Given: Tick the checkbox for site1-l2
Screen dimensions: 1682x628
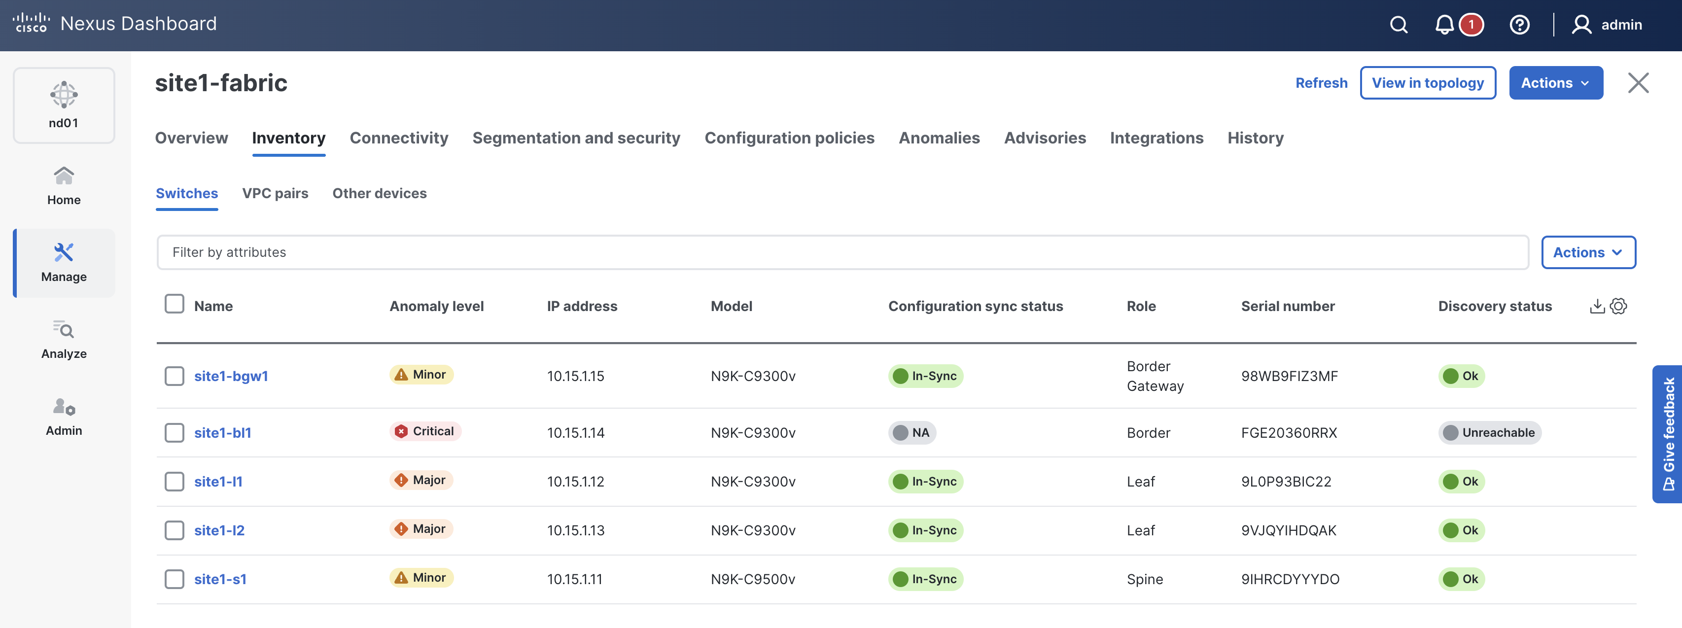Looking at the screenshot, I should [x=175, y=530].
